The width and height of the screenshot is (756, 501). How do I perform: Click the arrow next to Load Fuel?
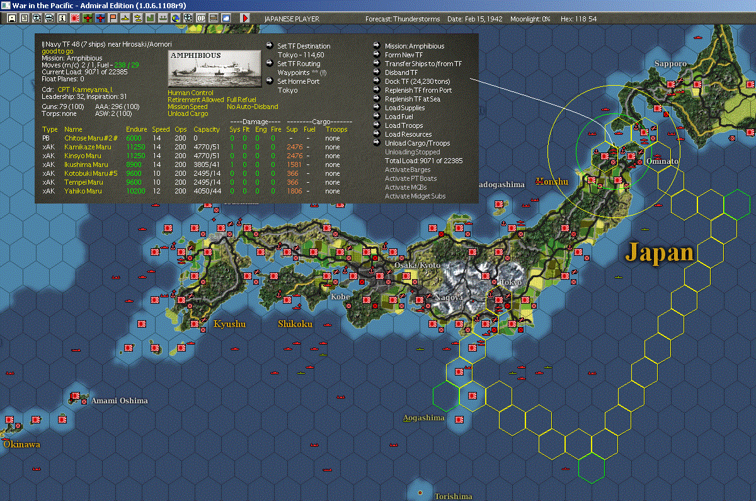coord(377,117)
